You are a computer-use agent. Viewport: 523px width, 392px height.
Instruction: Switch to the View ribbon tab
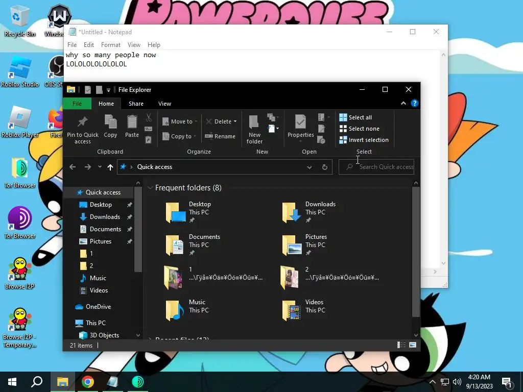164,104
